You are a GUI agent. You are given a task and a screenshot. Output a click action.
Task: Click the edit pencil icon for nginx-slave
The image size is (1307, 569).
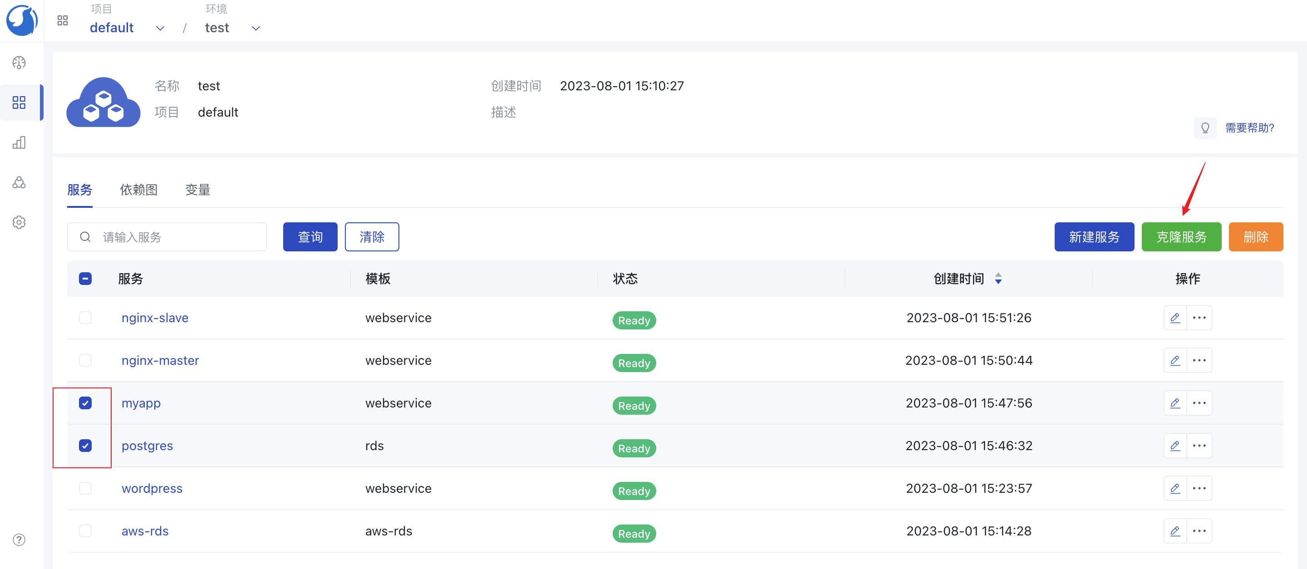point(1174,318)
